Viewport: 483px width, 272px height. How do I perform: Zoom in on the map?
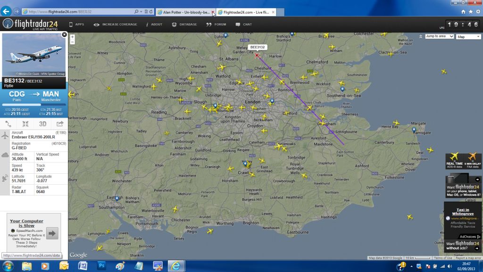click(72, 37)
